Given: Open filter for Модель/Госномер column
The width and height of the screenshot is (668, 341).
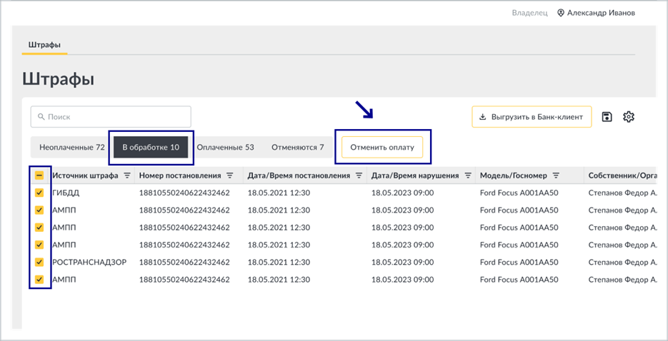Looking at the screenshot, I should (556, 175).
